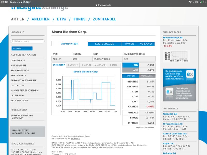Open the US-TOPTITEL list
Screen dimensions: 207x155
point(17,86)
